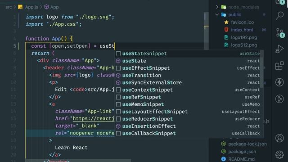Click the App symbol breadcrumb
This screenshot has height=162, width=288.
54,7
